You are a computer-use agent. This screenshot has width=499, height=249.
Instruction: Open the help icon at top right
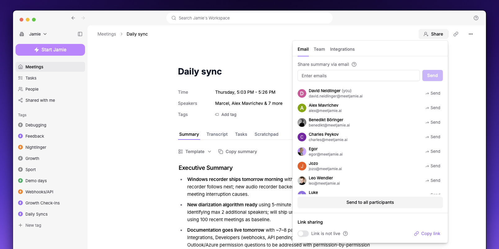coord(476,18)
